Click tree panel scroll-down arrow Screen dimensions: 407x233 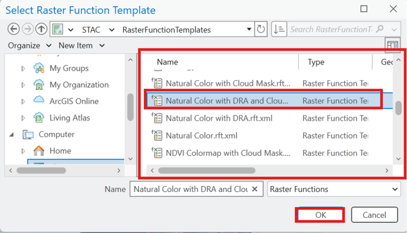131,159
